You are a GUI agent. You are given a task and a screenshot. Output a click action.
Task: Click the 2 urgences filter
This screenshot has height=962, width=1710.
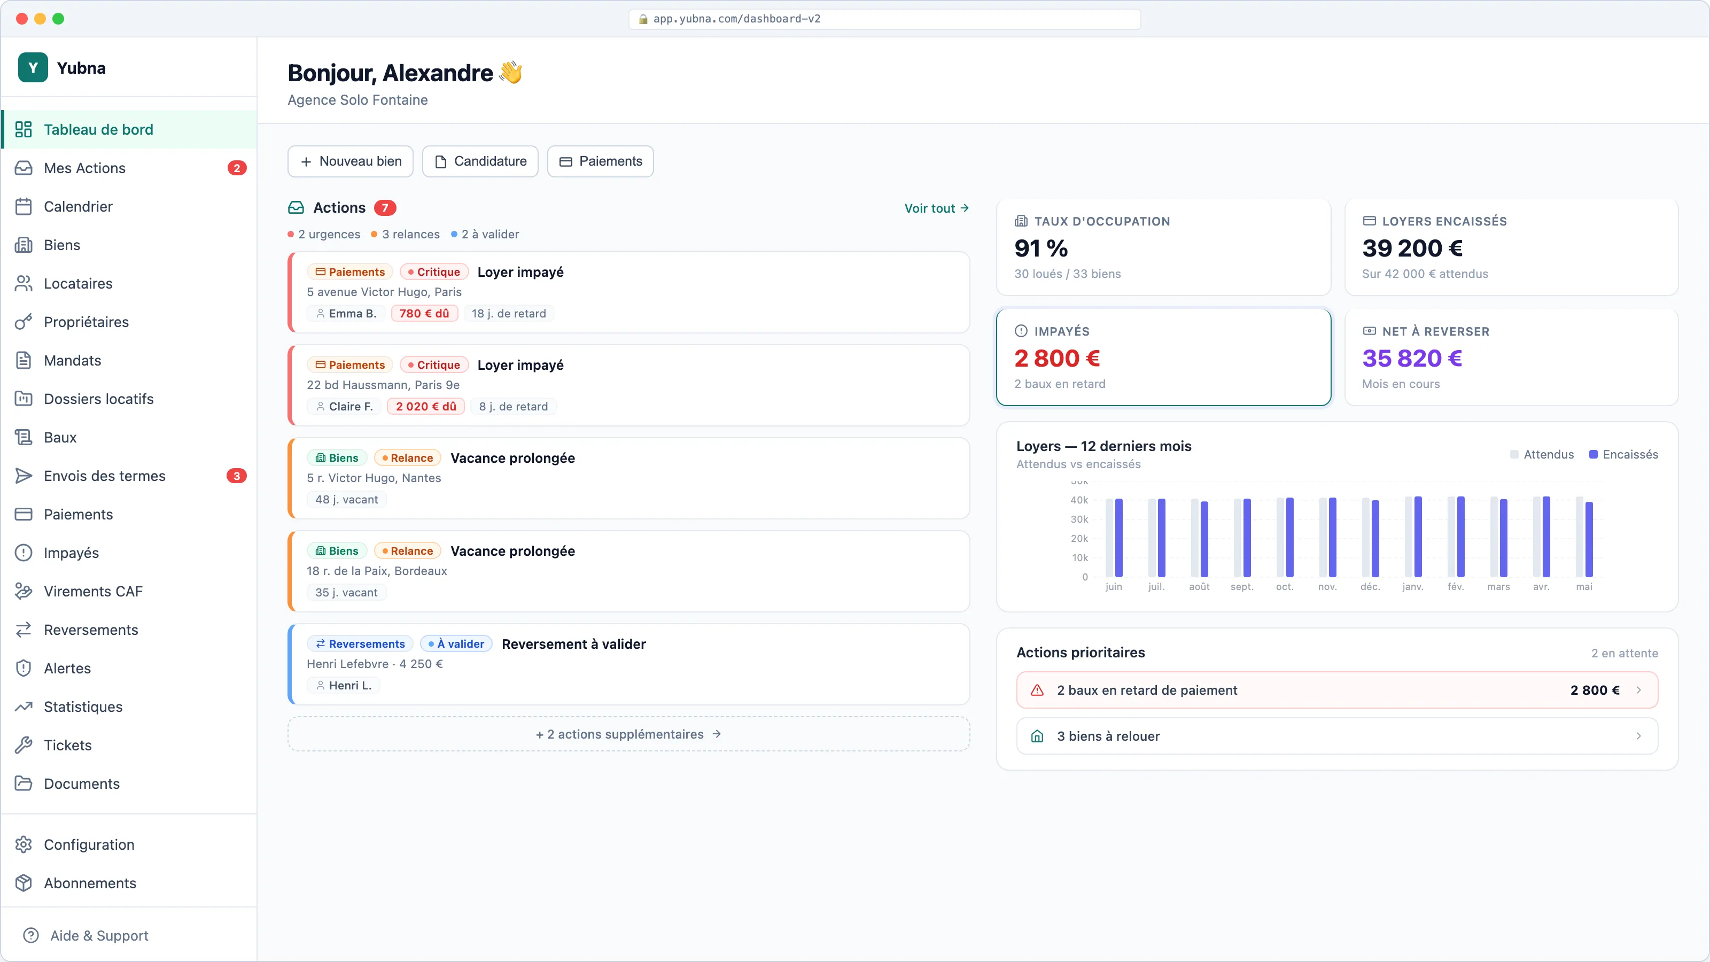point(324,235)
